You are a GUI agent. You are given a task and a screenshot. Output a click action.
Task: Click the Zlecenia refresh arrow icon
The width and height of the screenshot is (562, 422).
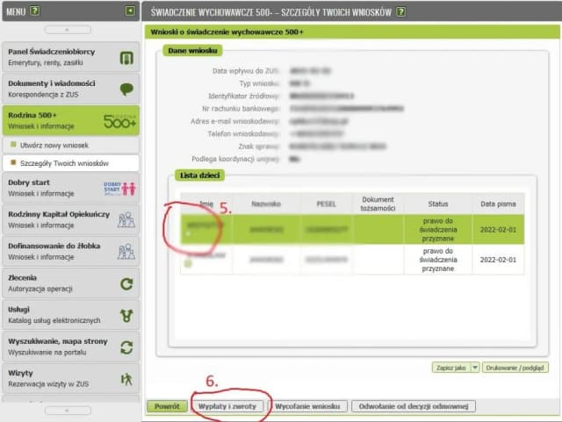[126, 283]
